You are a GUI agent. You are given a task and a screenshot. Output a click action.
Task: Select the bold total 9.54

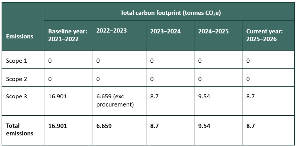click(204, 126)
